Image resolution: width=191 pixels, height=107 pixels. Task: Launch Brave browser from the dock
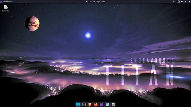tap(90, 105)
